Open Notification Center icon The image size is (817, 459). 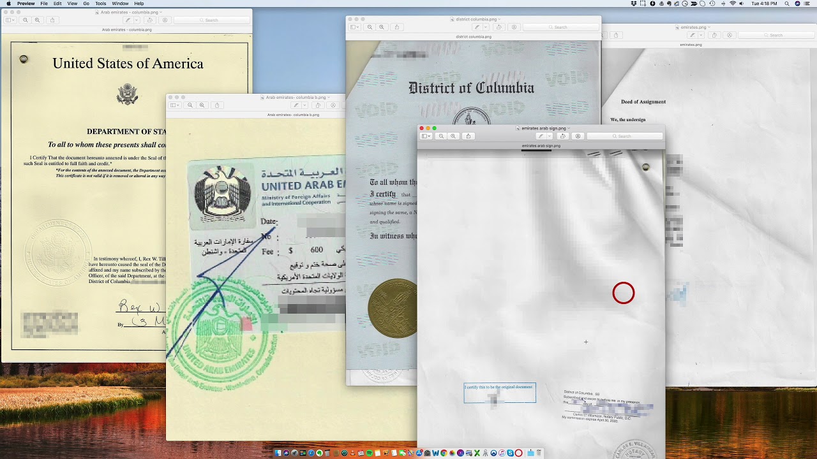click(x=807, y=3)
